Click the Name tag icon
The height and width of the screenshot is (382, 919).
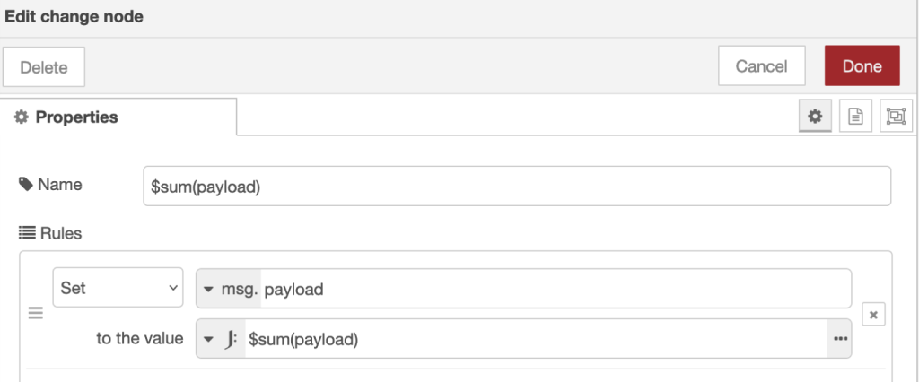coord(25,185)
